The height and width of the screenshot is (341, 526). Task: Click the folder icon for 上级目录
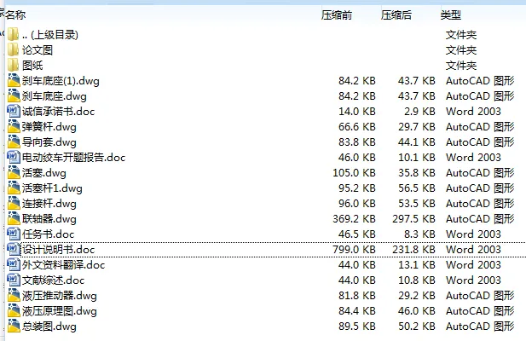point(13,35)
